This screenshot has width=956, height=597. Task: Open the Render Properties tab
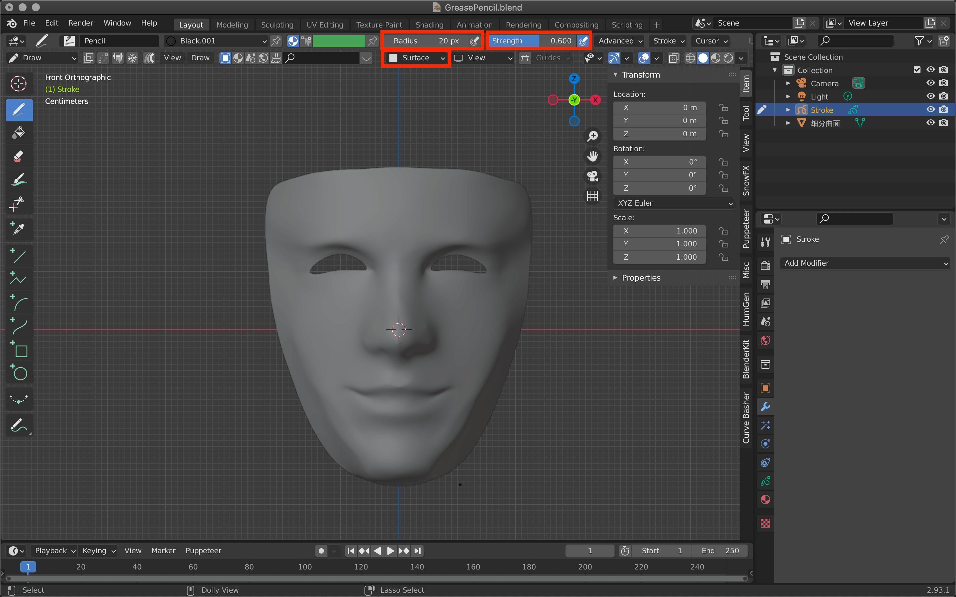tap(765, 265)
